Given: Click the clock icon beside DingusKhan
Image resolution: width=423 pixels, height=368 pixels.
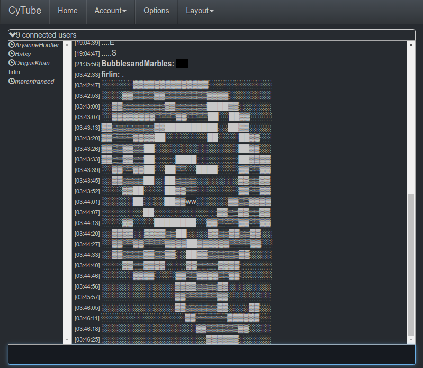Looking at the screenshot, I should [x=12, y=63].
